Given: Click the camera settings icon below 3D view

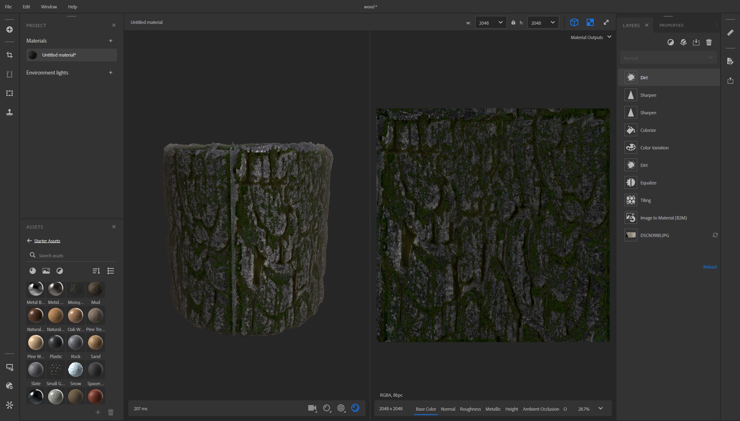Looking at the screenshot, I should coord(312,408).
